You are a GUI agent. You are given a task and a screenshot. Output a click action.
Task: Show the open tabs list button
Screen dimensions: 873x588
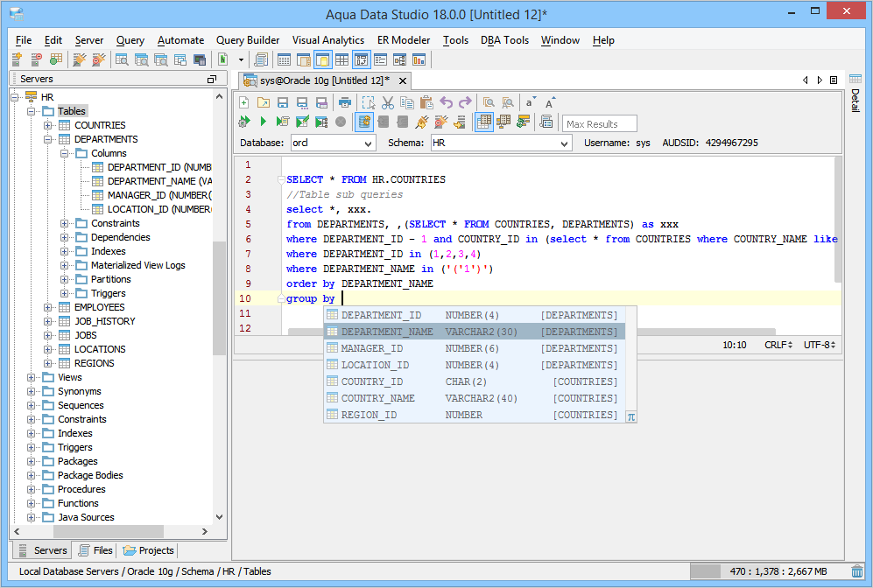pos(834,80)
